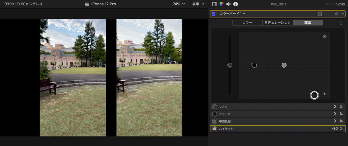
Task: Click the iPhone 12 Pro project title
Action: pos(103,4)
